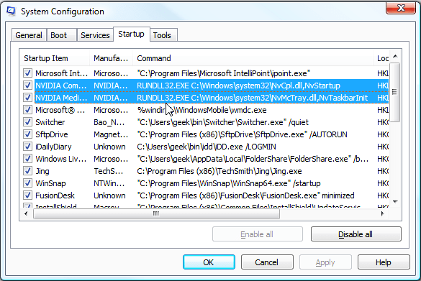Image resolution: width=421 pixels, height=281 pixels.
Task: Uncheck the Microsoft IntelliPoint startup item
Action: (x=27, y=73)
